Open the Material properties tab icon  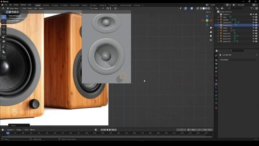coord(217,103)
